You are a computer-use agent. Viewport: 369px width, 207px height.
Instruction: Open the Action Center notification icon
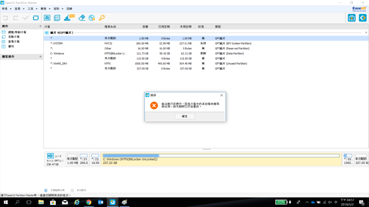tap(361, 202)
